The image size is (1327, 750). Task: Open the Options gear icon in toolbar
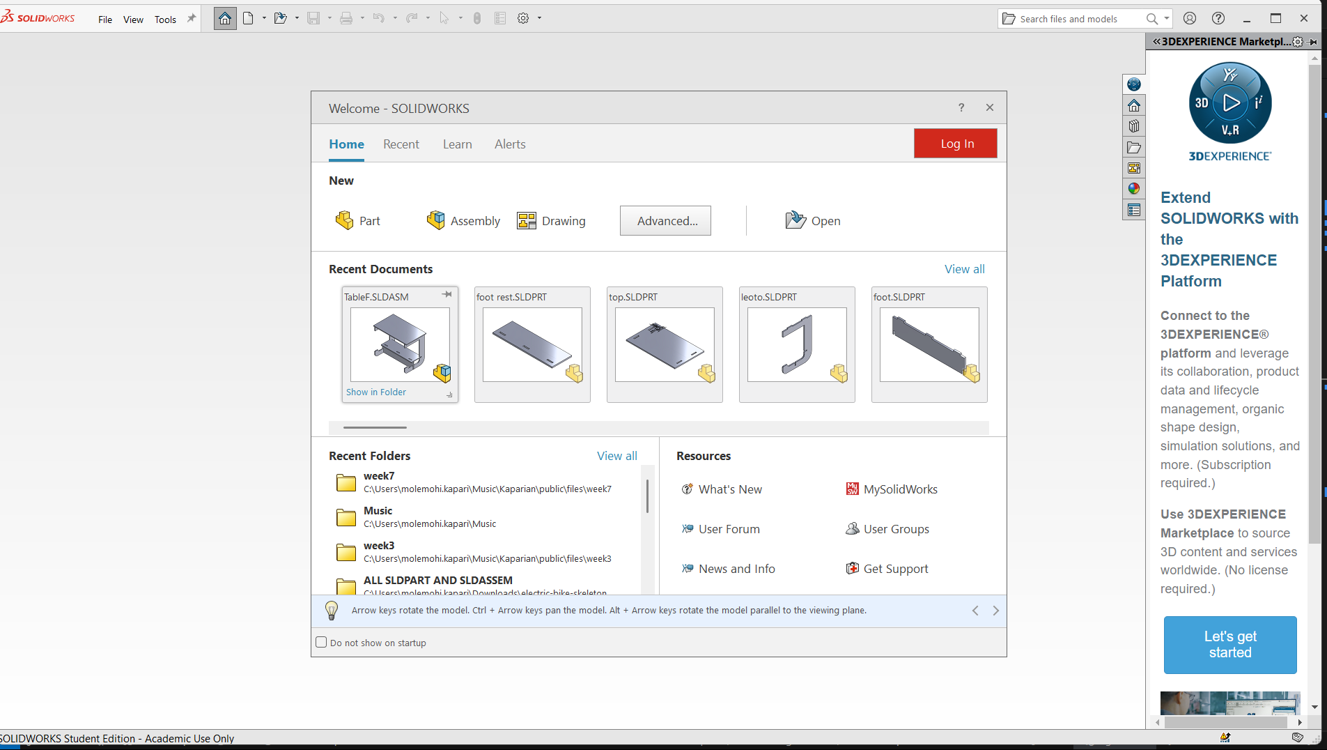pyautogui.click(x=523, y=19)
